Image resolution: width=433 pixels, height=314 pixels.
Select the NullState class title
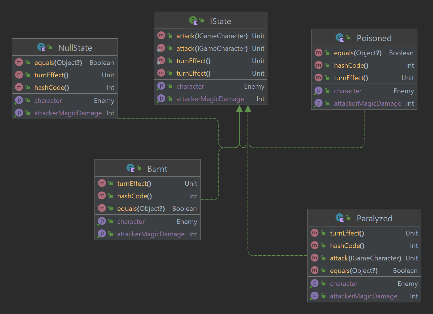click(75, 48)
